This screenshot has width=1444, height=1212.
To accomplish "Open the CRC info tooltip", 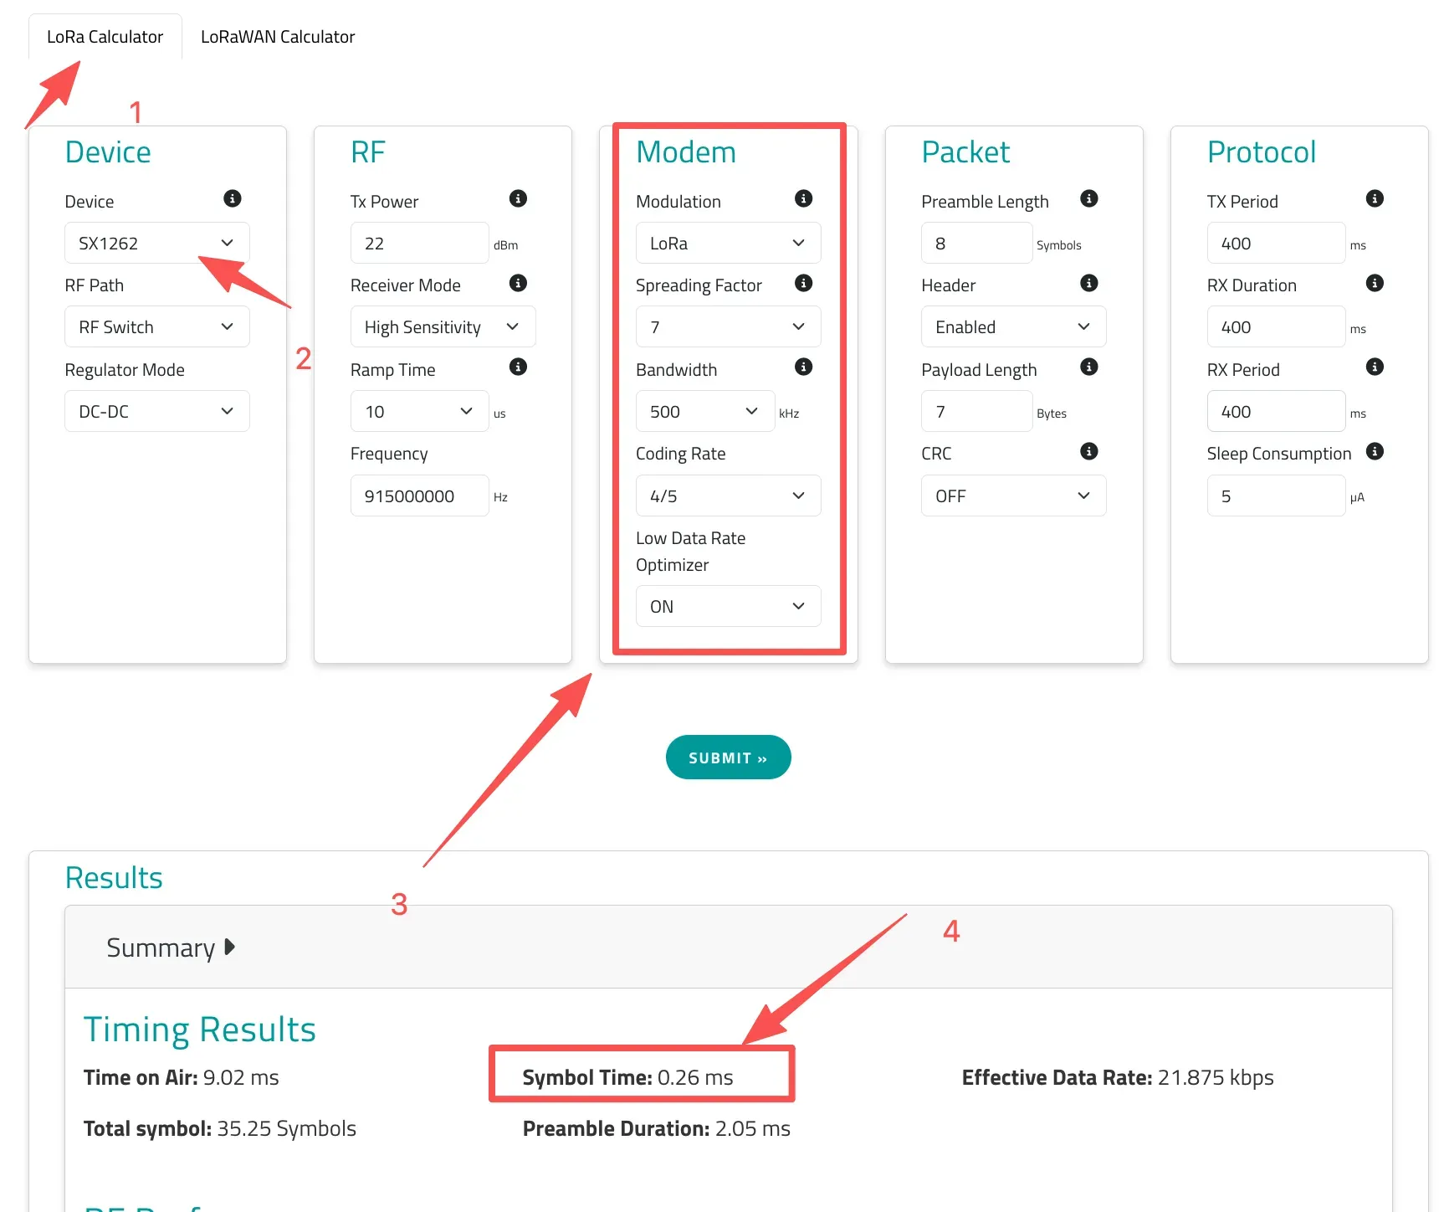I will [x=1088, y=451].
